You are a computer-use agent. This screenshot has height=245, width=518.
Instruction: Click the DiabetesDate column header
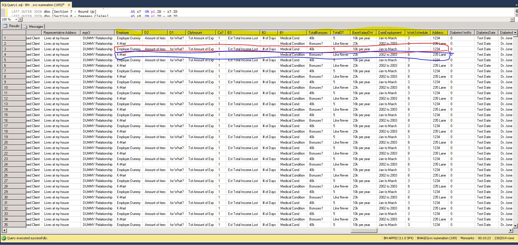pos(486,33)
